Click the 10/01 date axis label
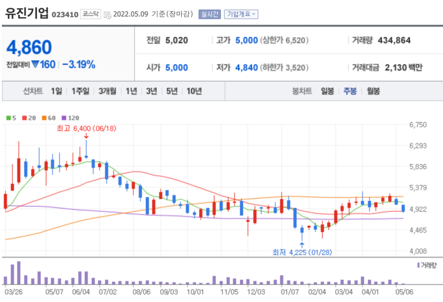The image size is (443, 302). pyautogui.click(x=195, y=292)
